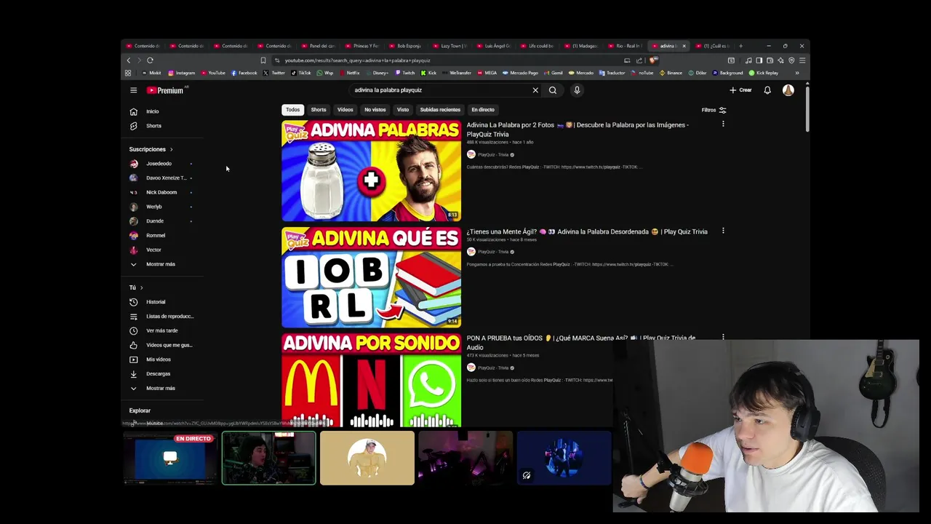
Task: Select the Visto filter chip
Action: 403,110
